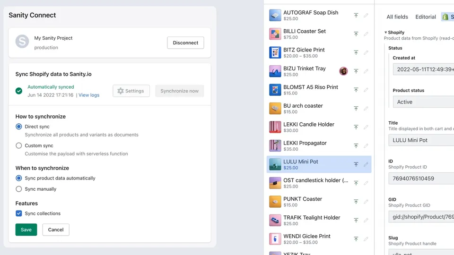This screenshot has width=454, height=255.
Task: Click publish arrow icon for BITZ Giclee Print
Action: [x=356, y=52]
